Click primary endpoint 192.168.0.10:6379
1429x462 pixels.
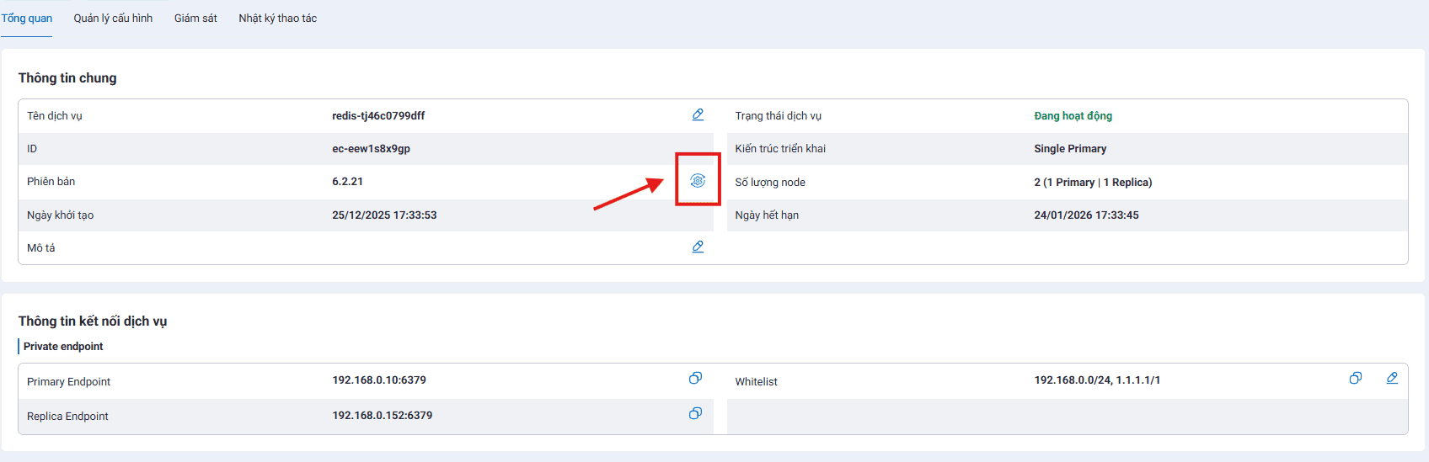click(379, 380)
